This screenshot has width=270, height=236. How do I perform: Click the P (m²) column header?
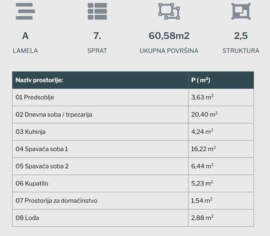pyautogui.click(x=221, y=80)
